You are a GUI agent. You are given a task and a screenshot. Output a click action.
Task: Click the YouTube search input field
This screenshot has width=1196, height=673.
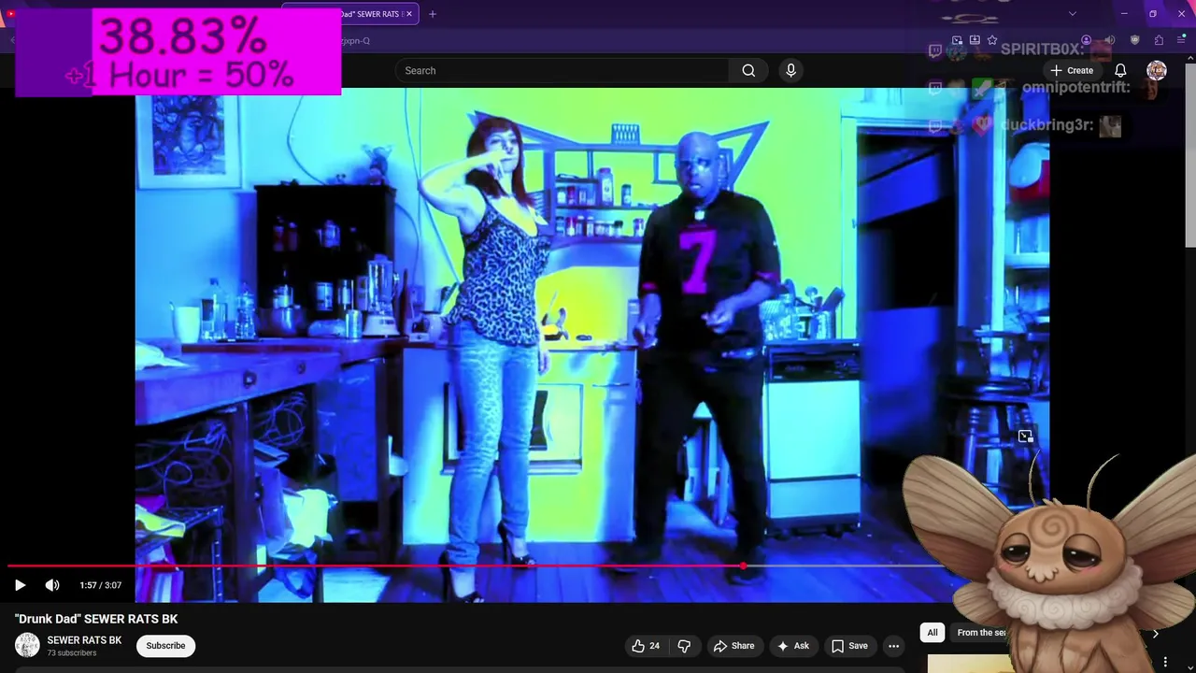coord(562,70)
